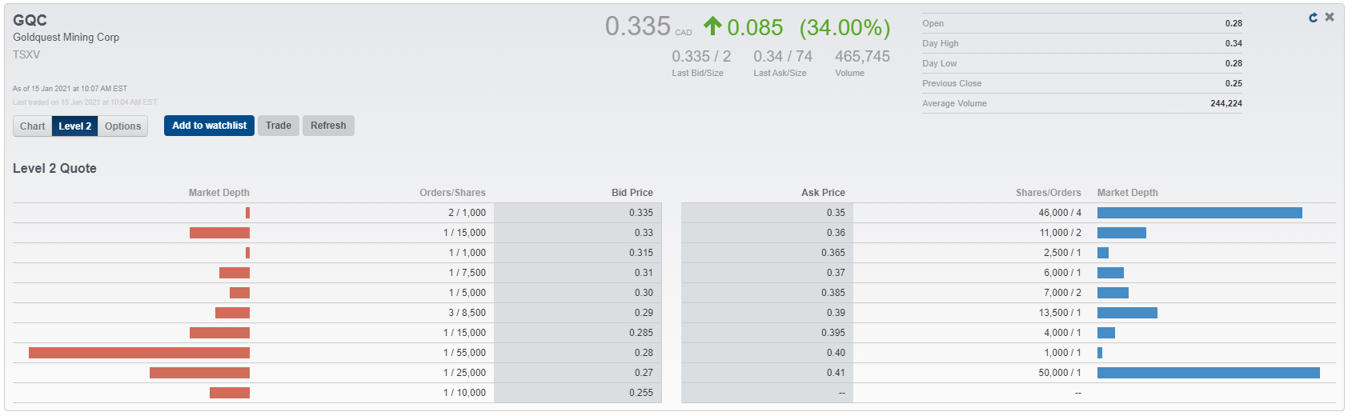This screenshot has width=1352, height=416.
Task: Hit the Refresh button
Action: (x=328, y=126)
